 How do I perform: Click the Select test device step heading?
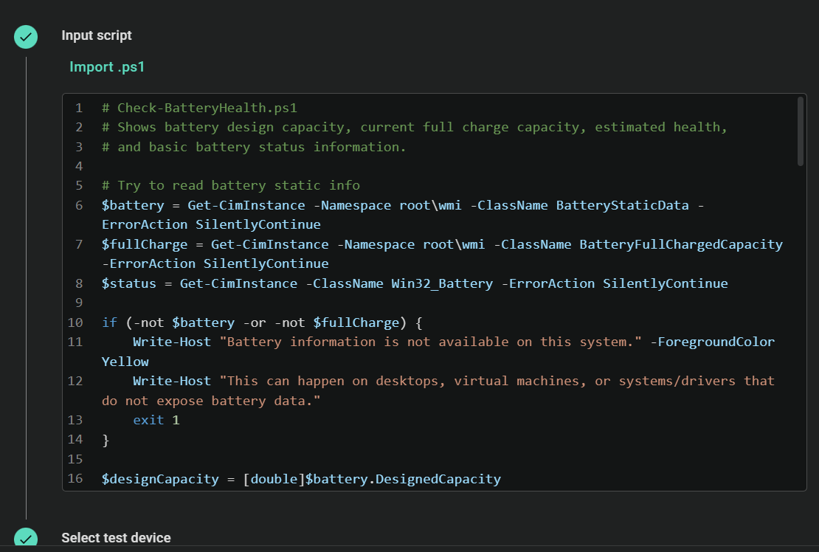tap(116, 538)
